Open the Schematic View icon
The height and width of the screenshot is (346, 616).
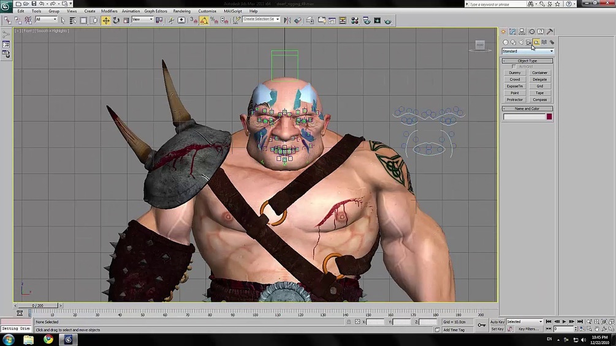pyautogui.click(x=343, y=20)
